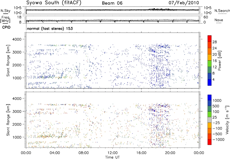230x159 pixels.
Task: Click the Velocity [m s-1] colorbar title
Action: tap(227, 119)
